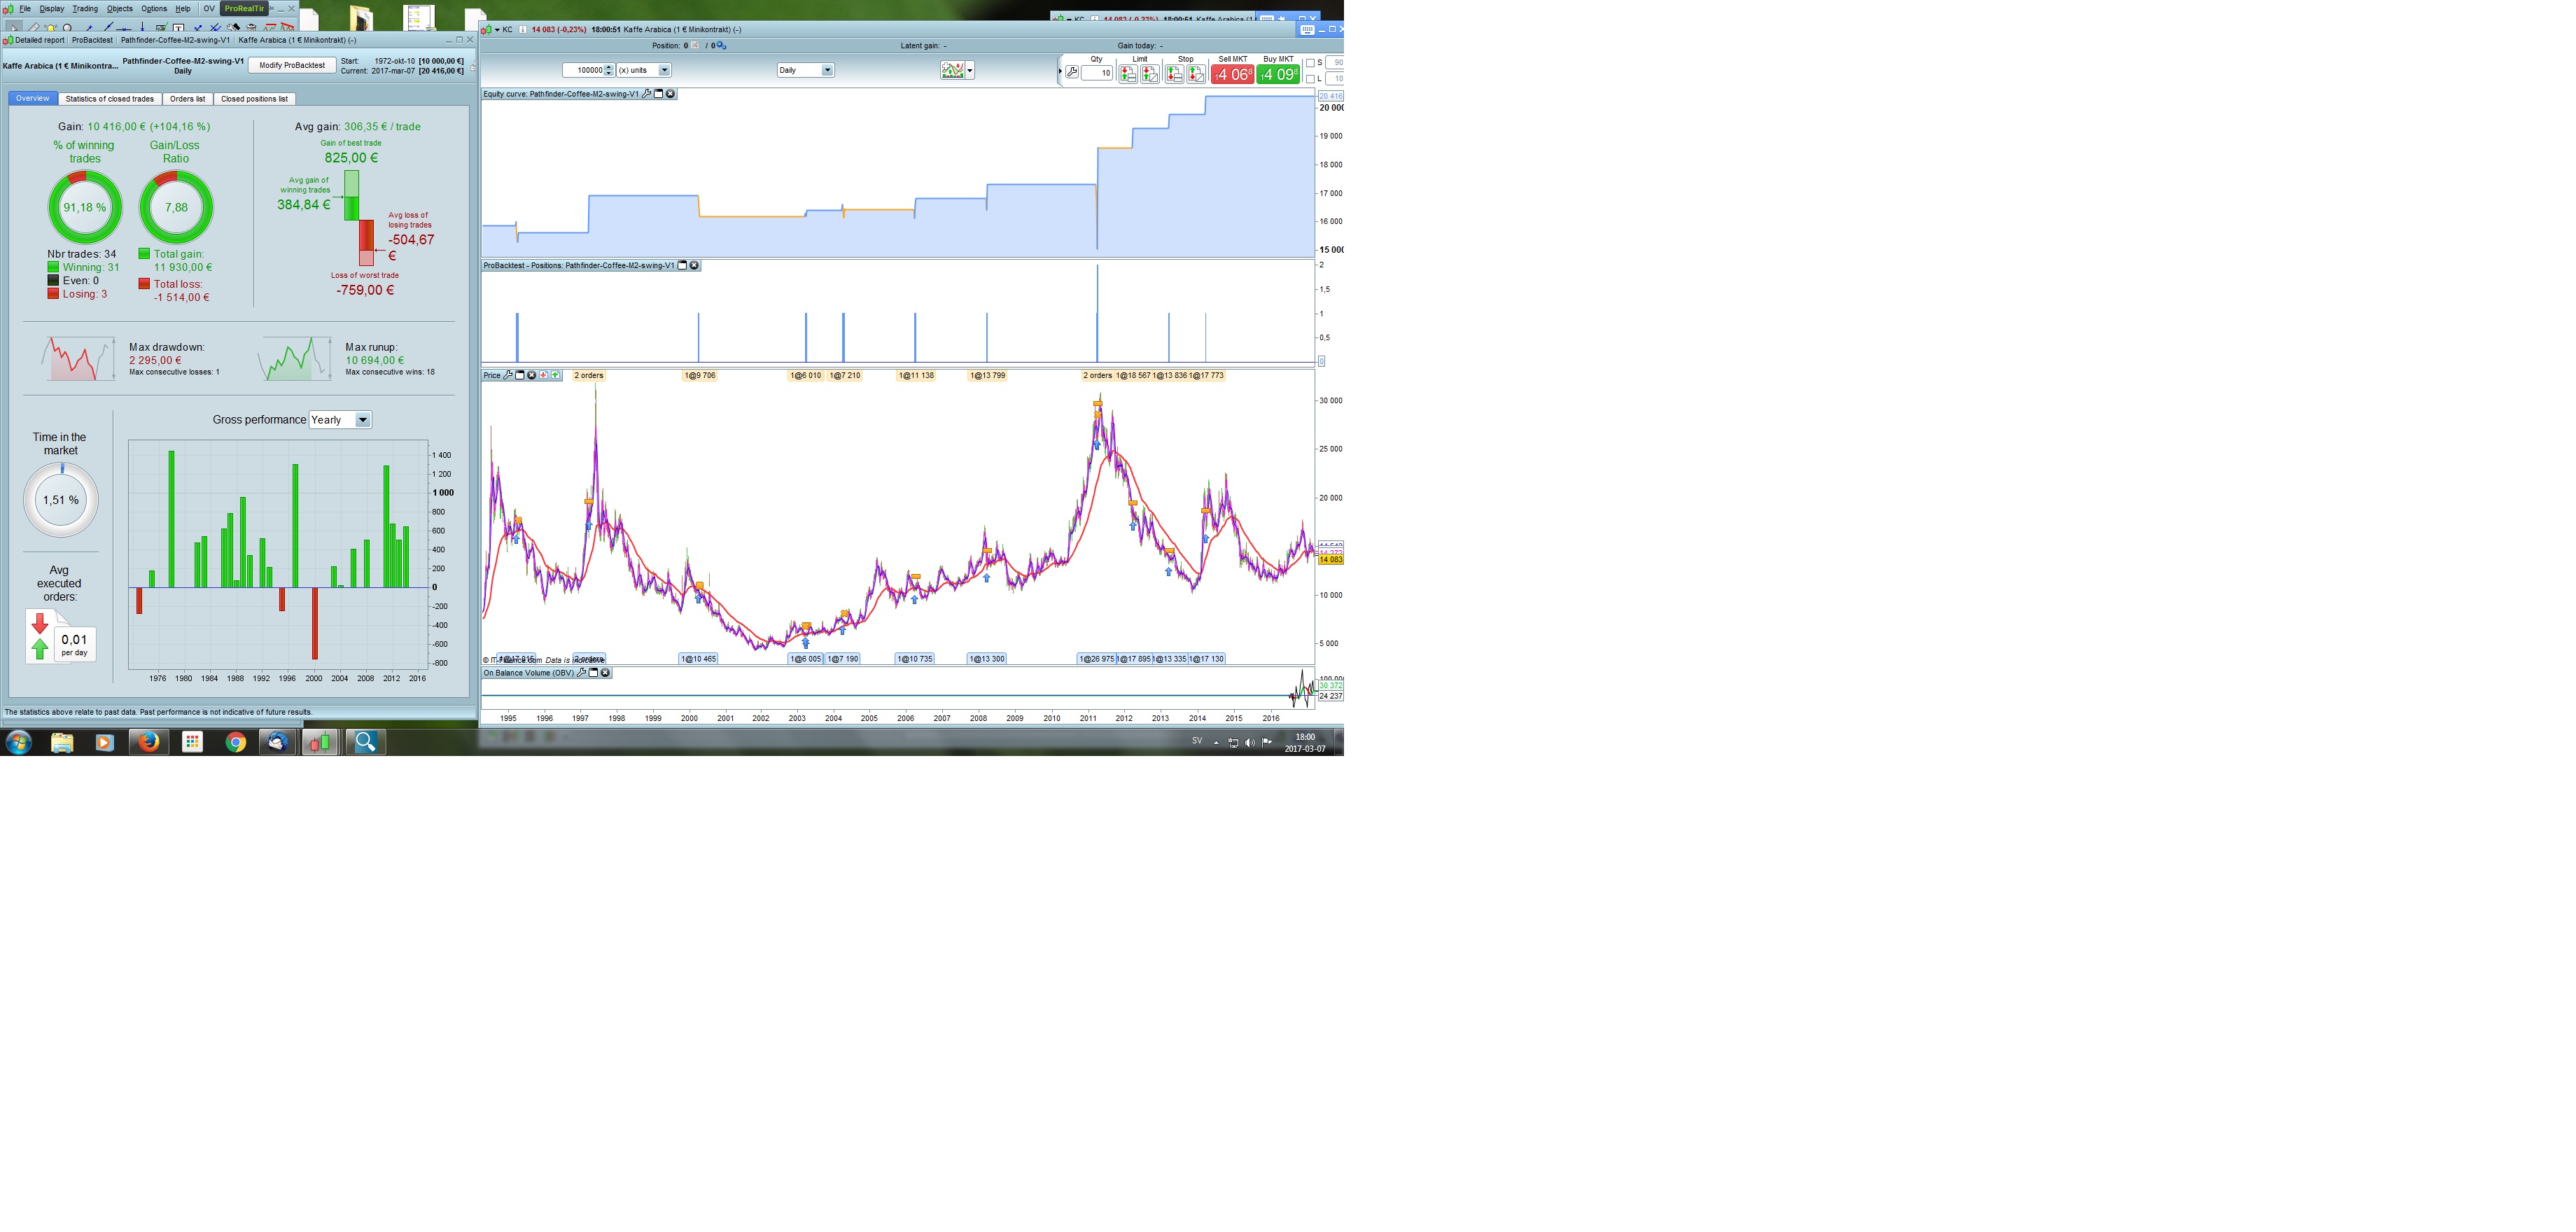Open order settings wrench beside Qty
2576x1232 pixels.
coord(1071,73)
